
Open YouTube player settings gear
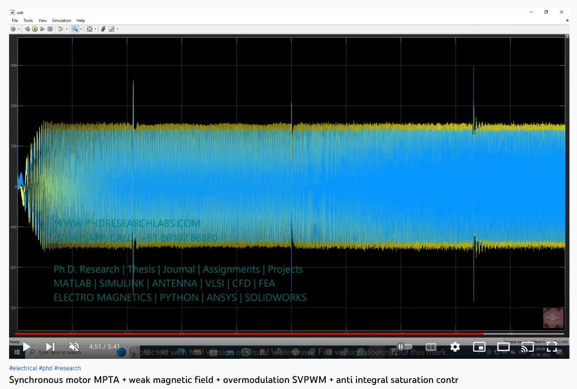(x=455, y=347)
